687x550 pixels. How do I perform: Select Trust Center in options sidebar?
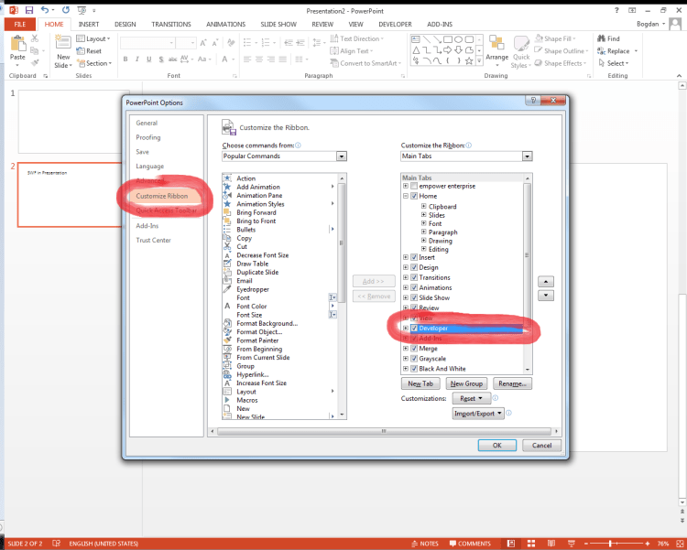153,240
